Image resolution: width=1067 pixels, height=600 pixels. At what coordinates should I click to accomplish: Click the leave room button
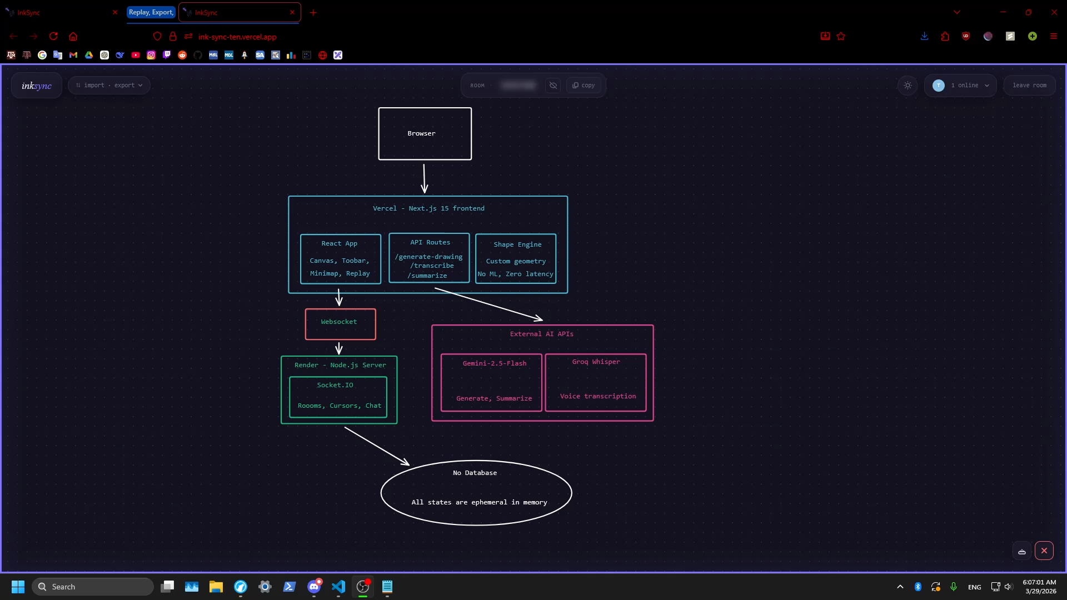point(1029,86)
